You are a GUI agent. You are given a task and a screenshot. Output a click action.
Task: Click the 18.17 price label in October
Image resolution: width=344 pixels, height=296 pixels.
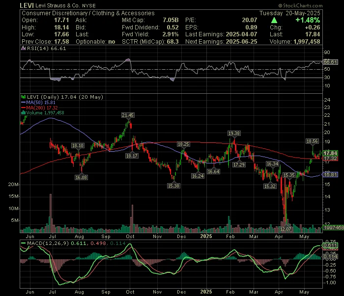[132, 156]
